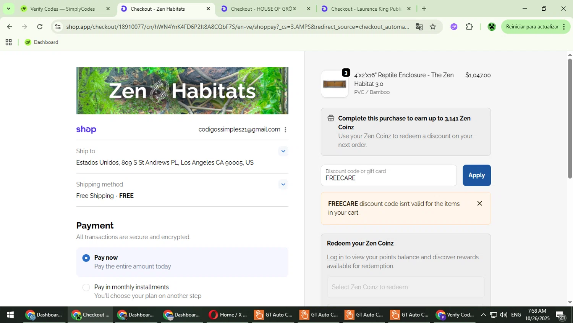
Task: Open the purple extension icon in toolbar
Action: pos(454,27)
